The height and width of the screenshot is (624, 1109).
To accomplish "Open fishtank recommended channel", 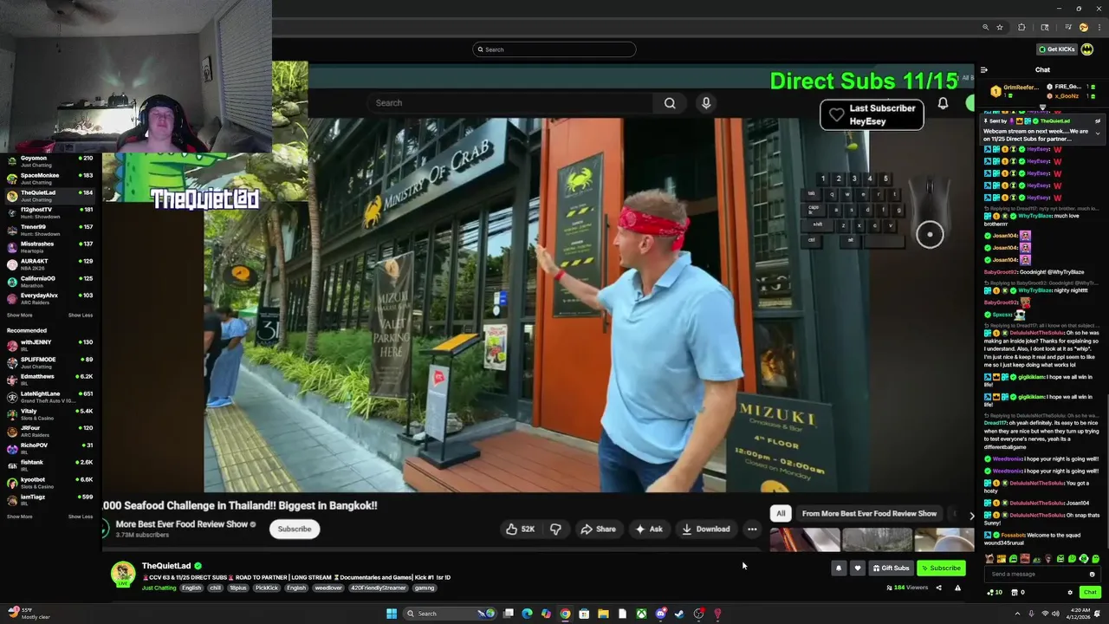I will click(x=49, y=465).
